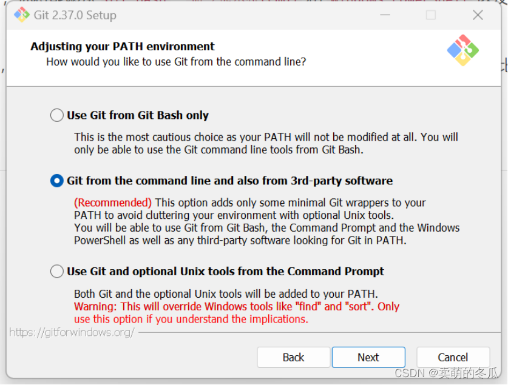Click the Git icon in title bar

pos(22,15)
